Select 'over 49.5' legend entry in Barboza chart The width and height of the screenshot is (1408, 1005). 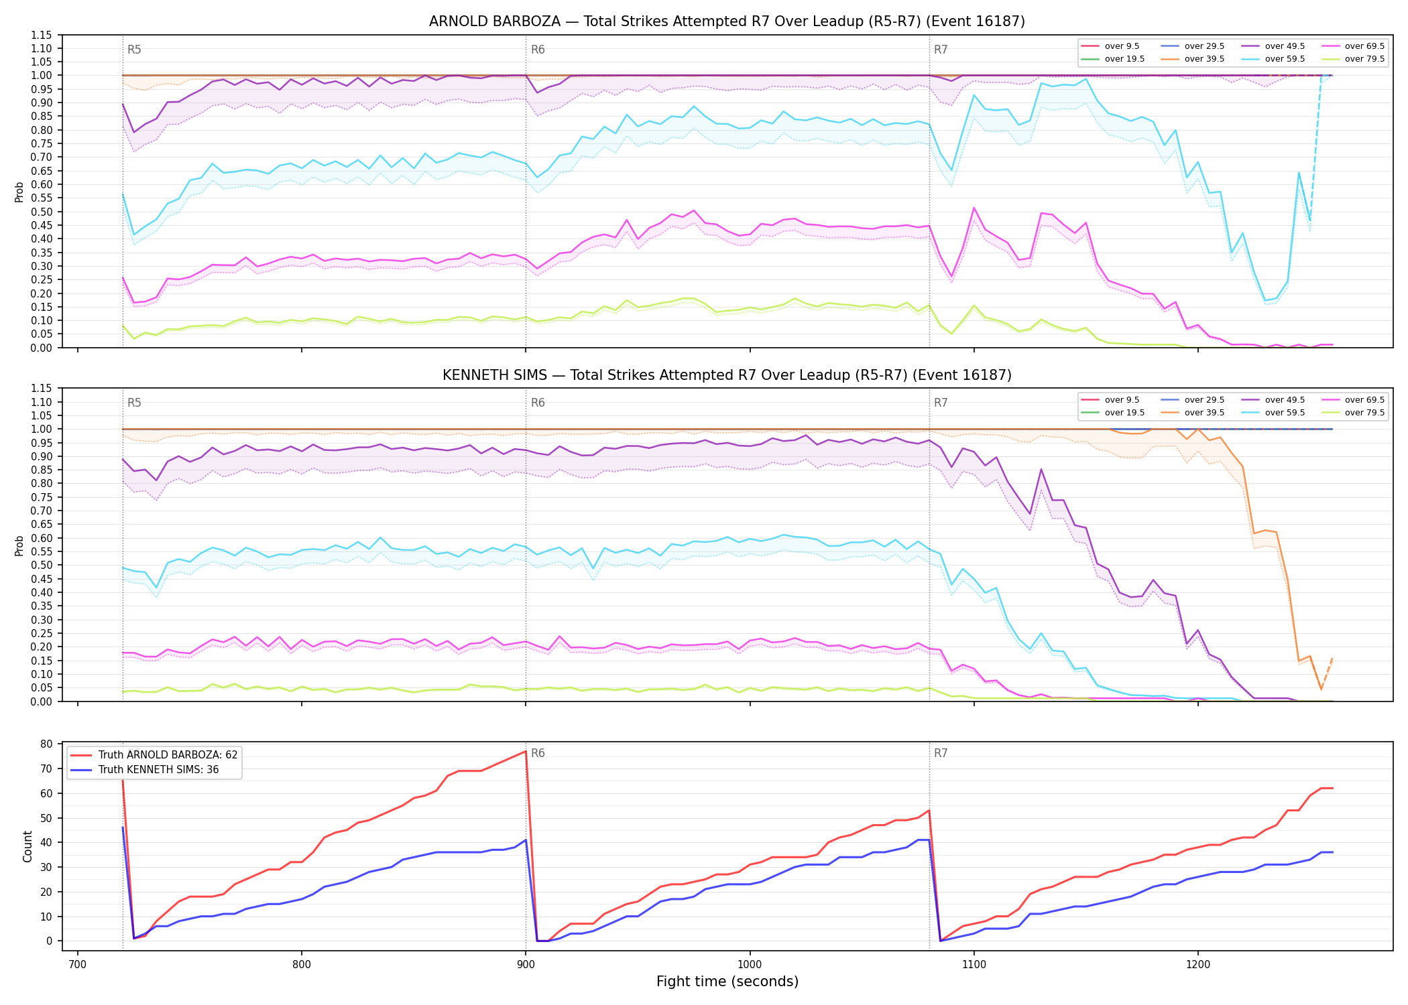pos(1273,46)
